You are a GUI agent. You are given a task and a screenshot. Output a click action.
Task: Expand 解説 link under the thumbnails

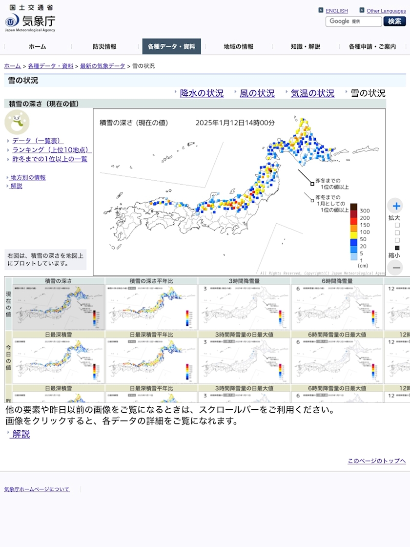click(x=20, y=434)
